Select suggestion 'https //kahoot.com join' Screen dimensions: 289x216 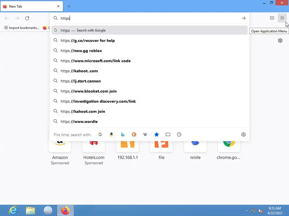coord(150,111)
